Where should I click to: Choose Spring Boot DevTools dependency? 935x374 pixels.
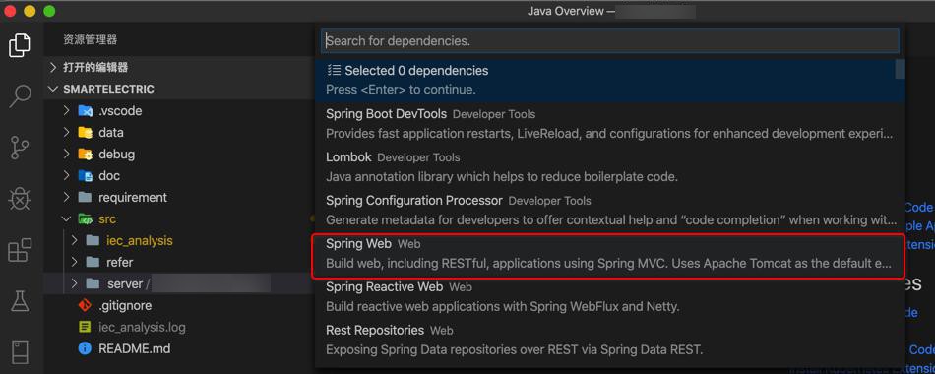click(609, 124)
